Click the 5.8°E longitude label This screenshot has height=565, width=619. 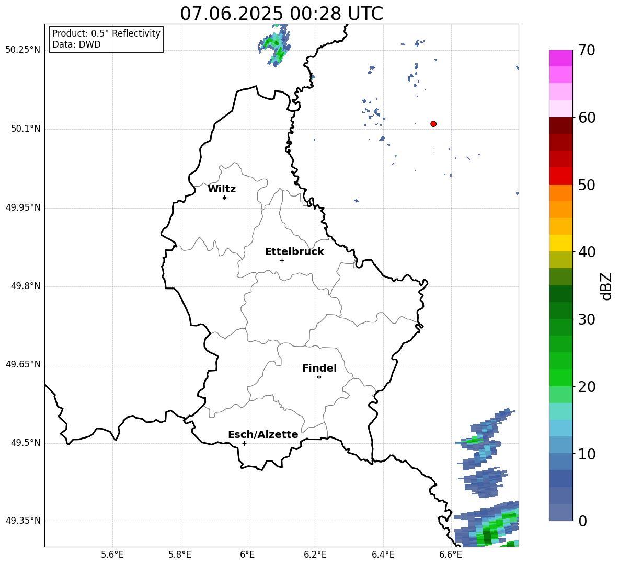point(180,555)
